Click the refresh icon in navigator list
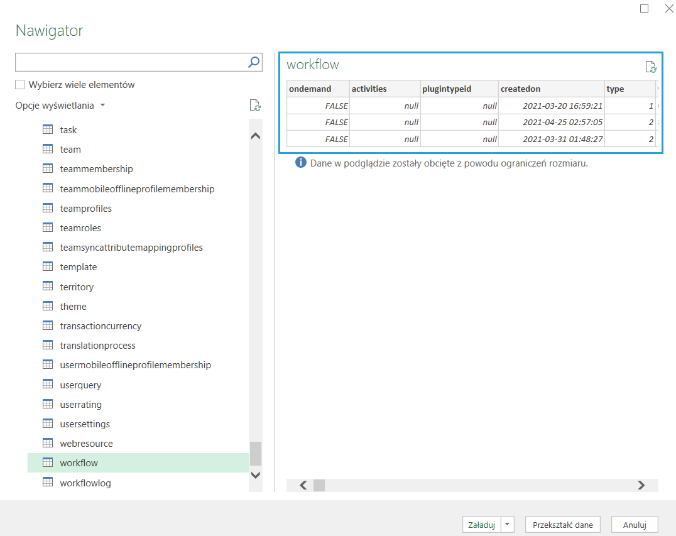The height and width of the screenshot is (536, 676). [x=254, y=106]
